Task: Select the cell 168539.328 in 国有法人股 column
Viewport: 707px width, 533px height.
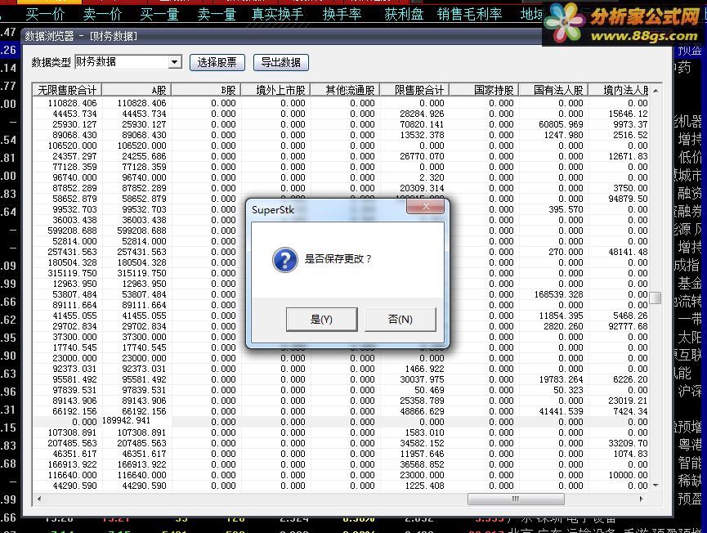Action: 559,294
